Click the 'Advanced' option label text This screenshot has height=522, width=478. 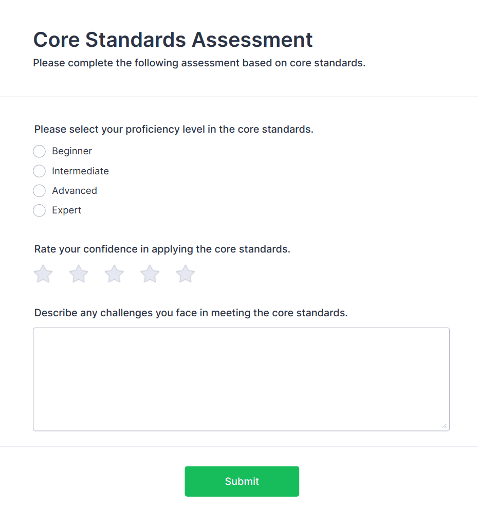pos(75,191)
